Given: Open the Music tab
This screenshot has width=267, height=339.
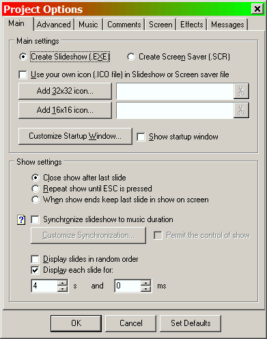Looking at the screenshot, I should pos(88,25).
